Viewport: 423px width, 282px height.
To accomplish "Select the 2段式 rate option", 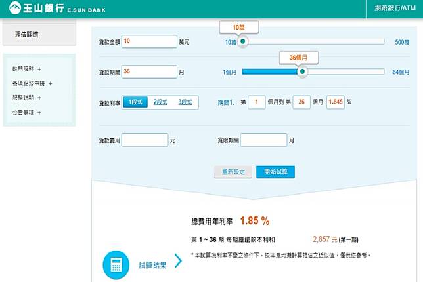I will pyautogui.click(x=160, y=102).
